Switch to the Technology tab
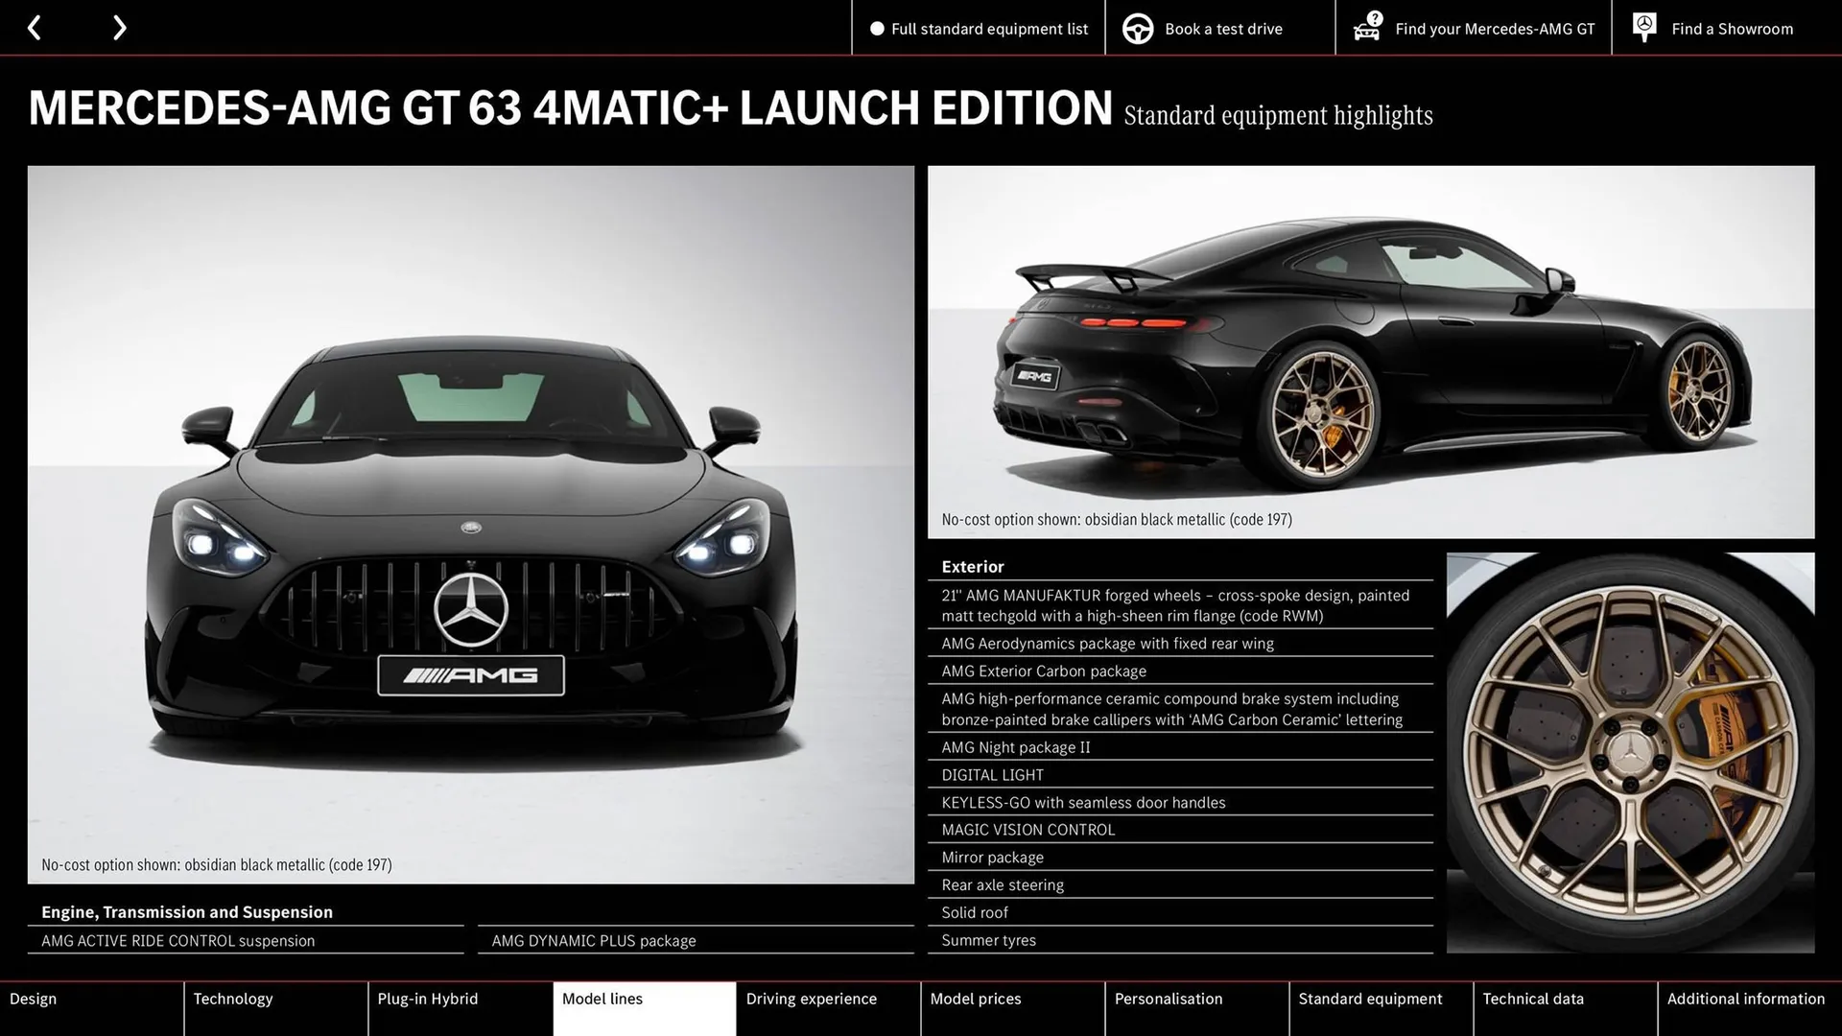 click(x=275, y=1008)
